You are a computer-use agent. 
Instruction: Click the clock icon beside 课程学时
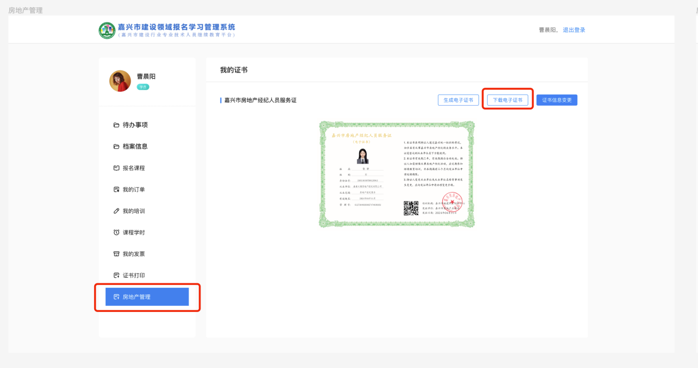(116, 233)
